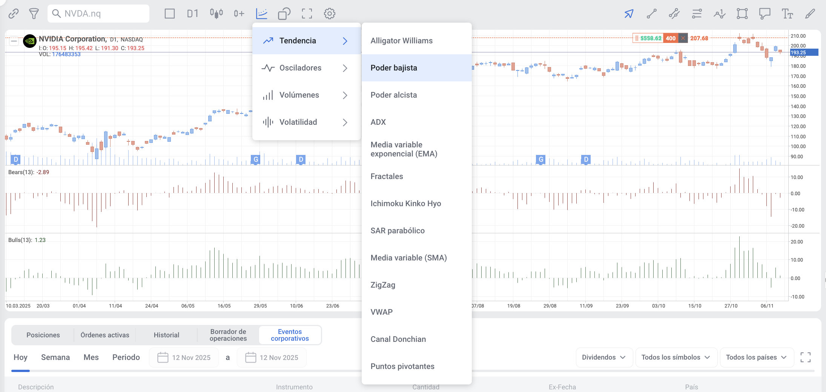
Task: Click the first D dividend marker
Action: coord(15,159)
